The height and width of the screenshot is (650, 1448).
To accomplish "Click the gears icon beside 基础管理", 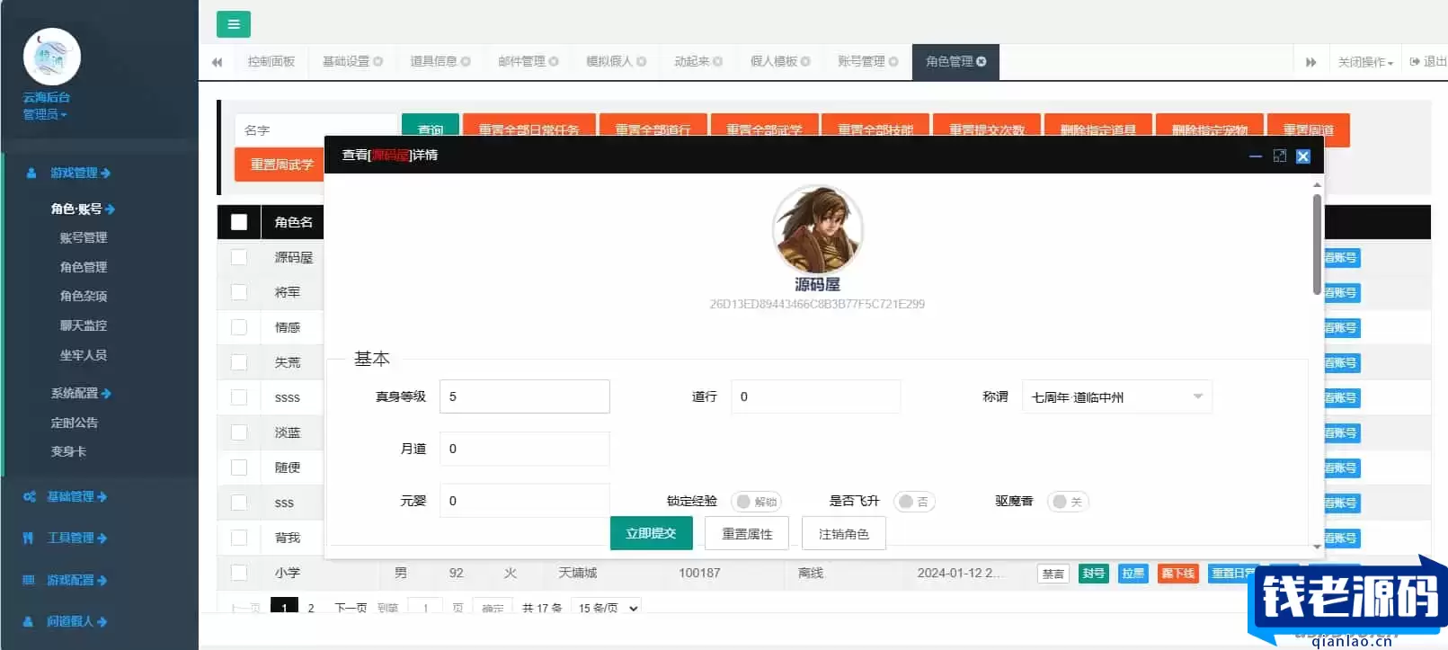I will coord(30,497).
